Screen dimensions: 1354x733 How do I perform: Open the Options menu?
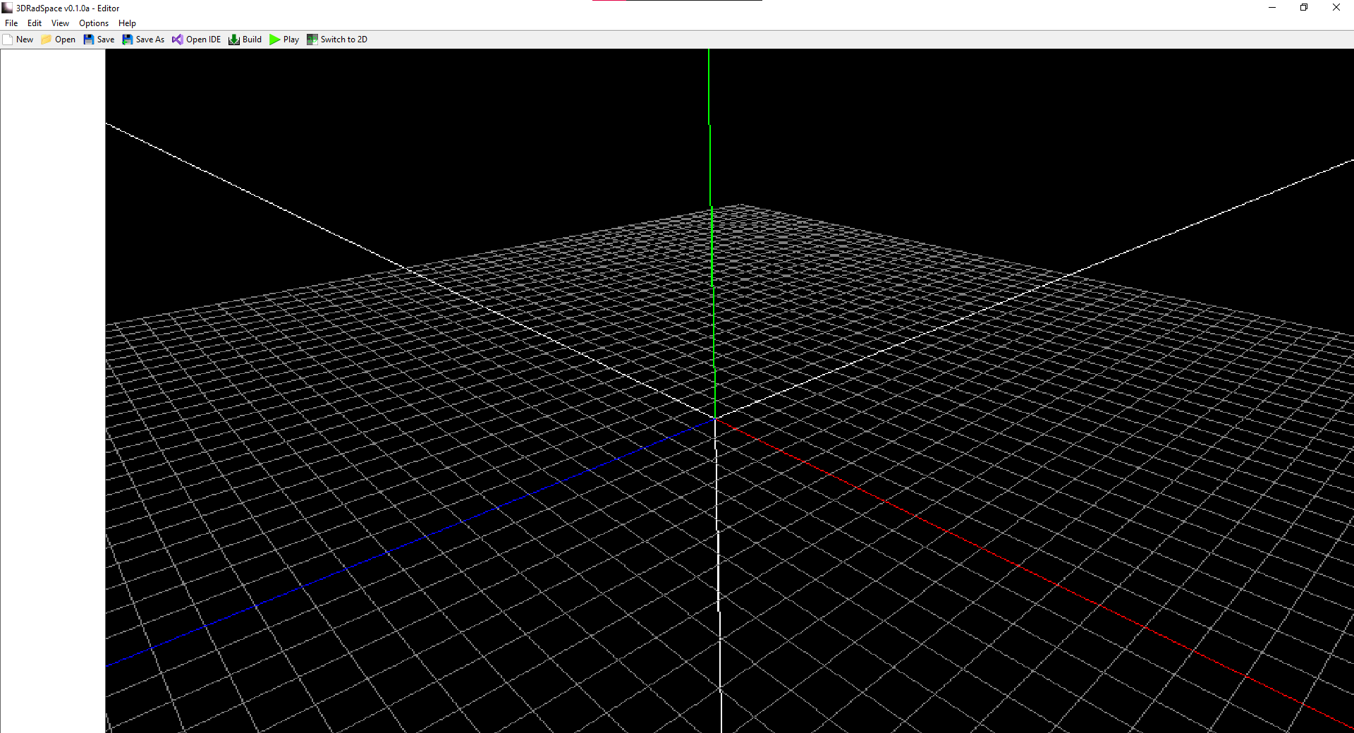point(94,23)
